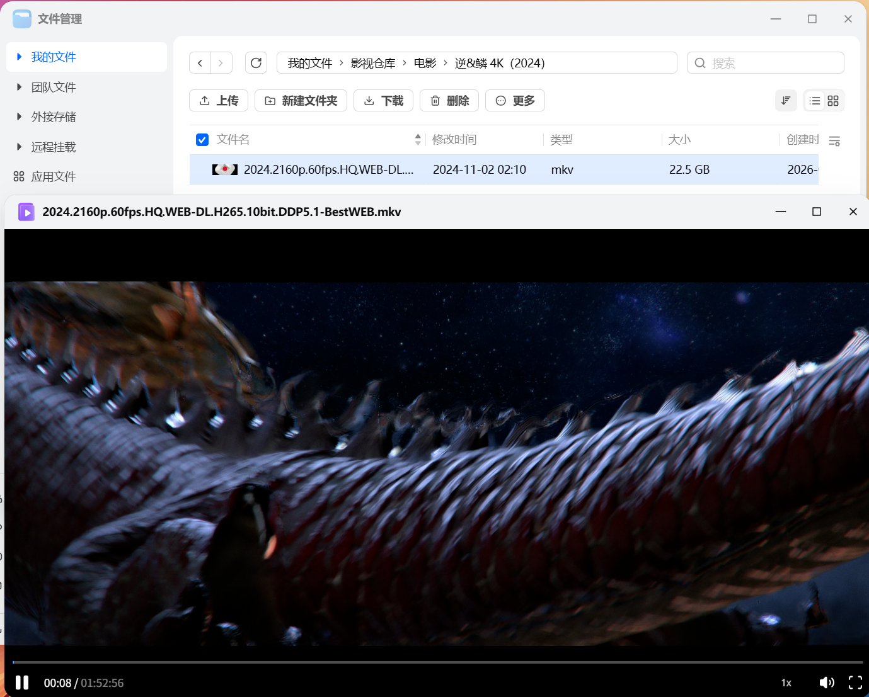Switch to grid view layout
The width and height of the screenshot is (869, 697).
(833, 101)
